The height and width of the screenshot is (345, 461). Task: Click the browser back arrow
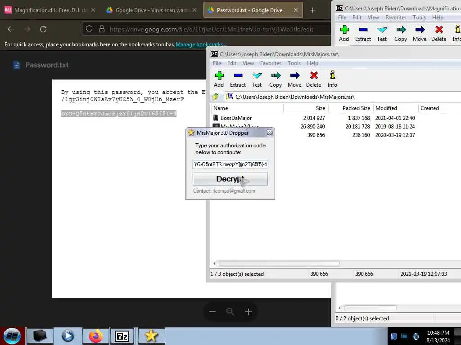pyautogui.click(x=11, y=29)
